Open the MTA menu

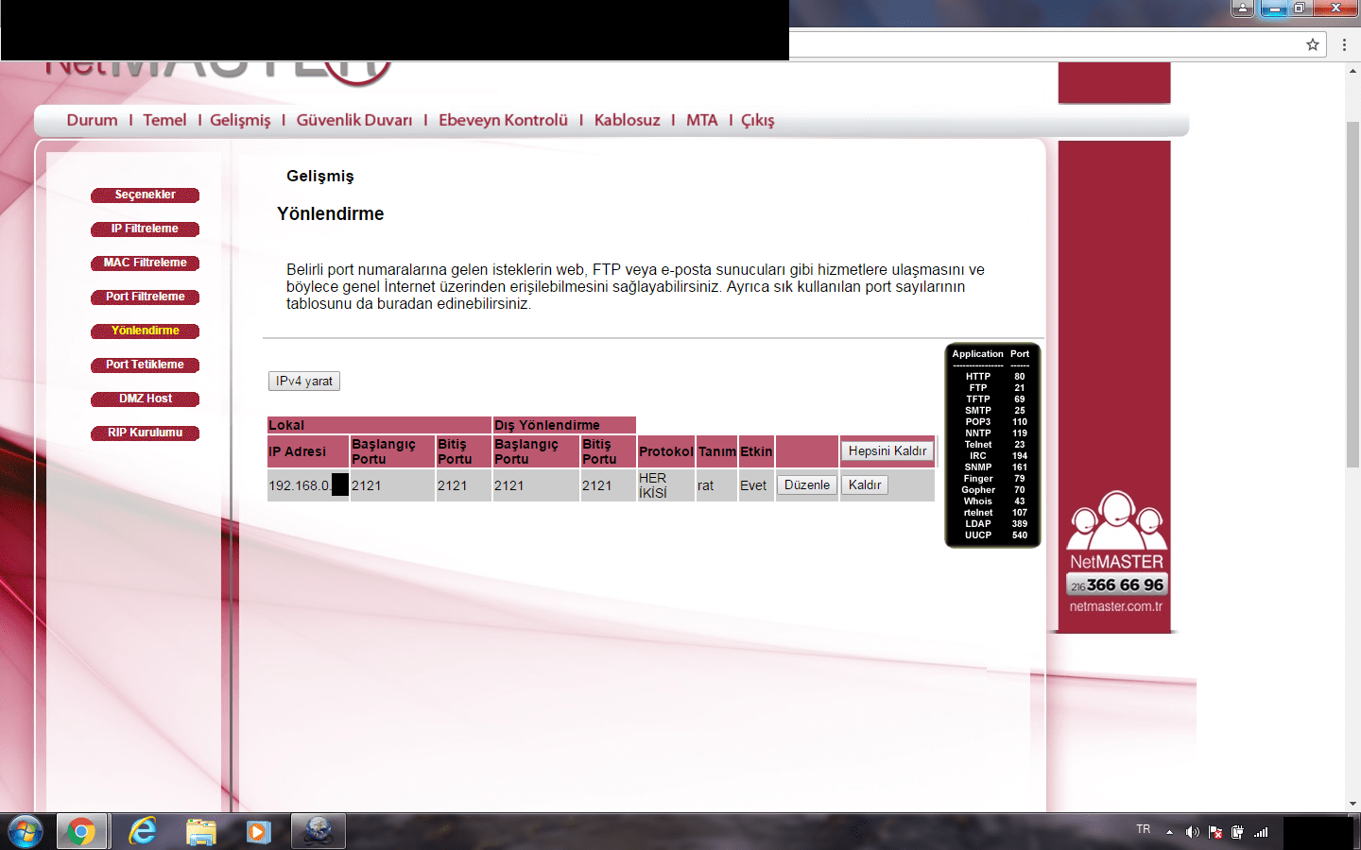(x=702, y=120)
